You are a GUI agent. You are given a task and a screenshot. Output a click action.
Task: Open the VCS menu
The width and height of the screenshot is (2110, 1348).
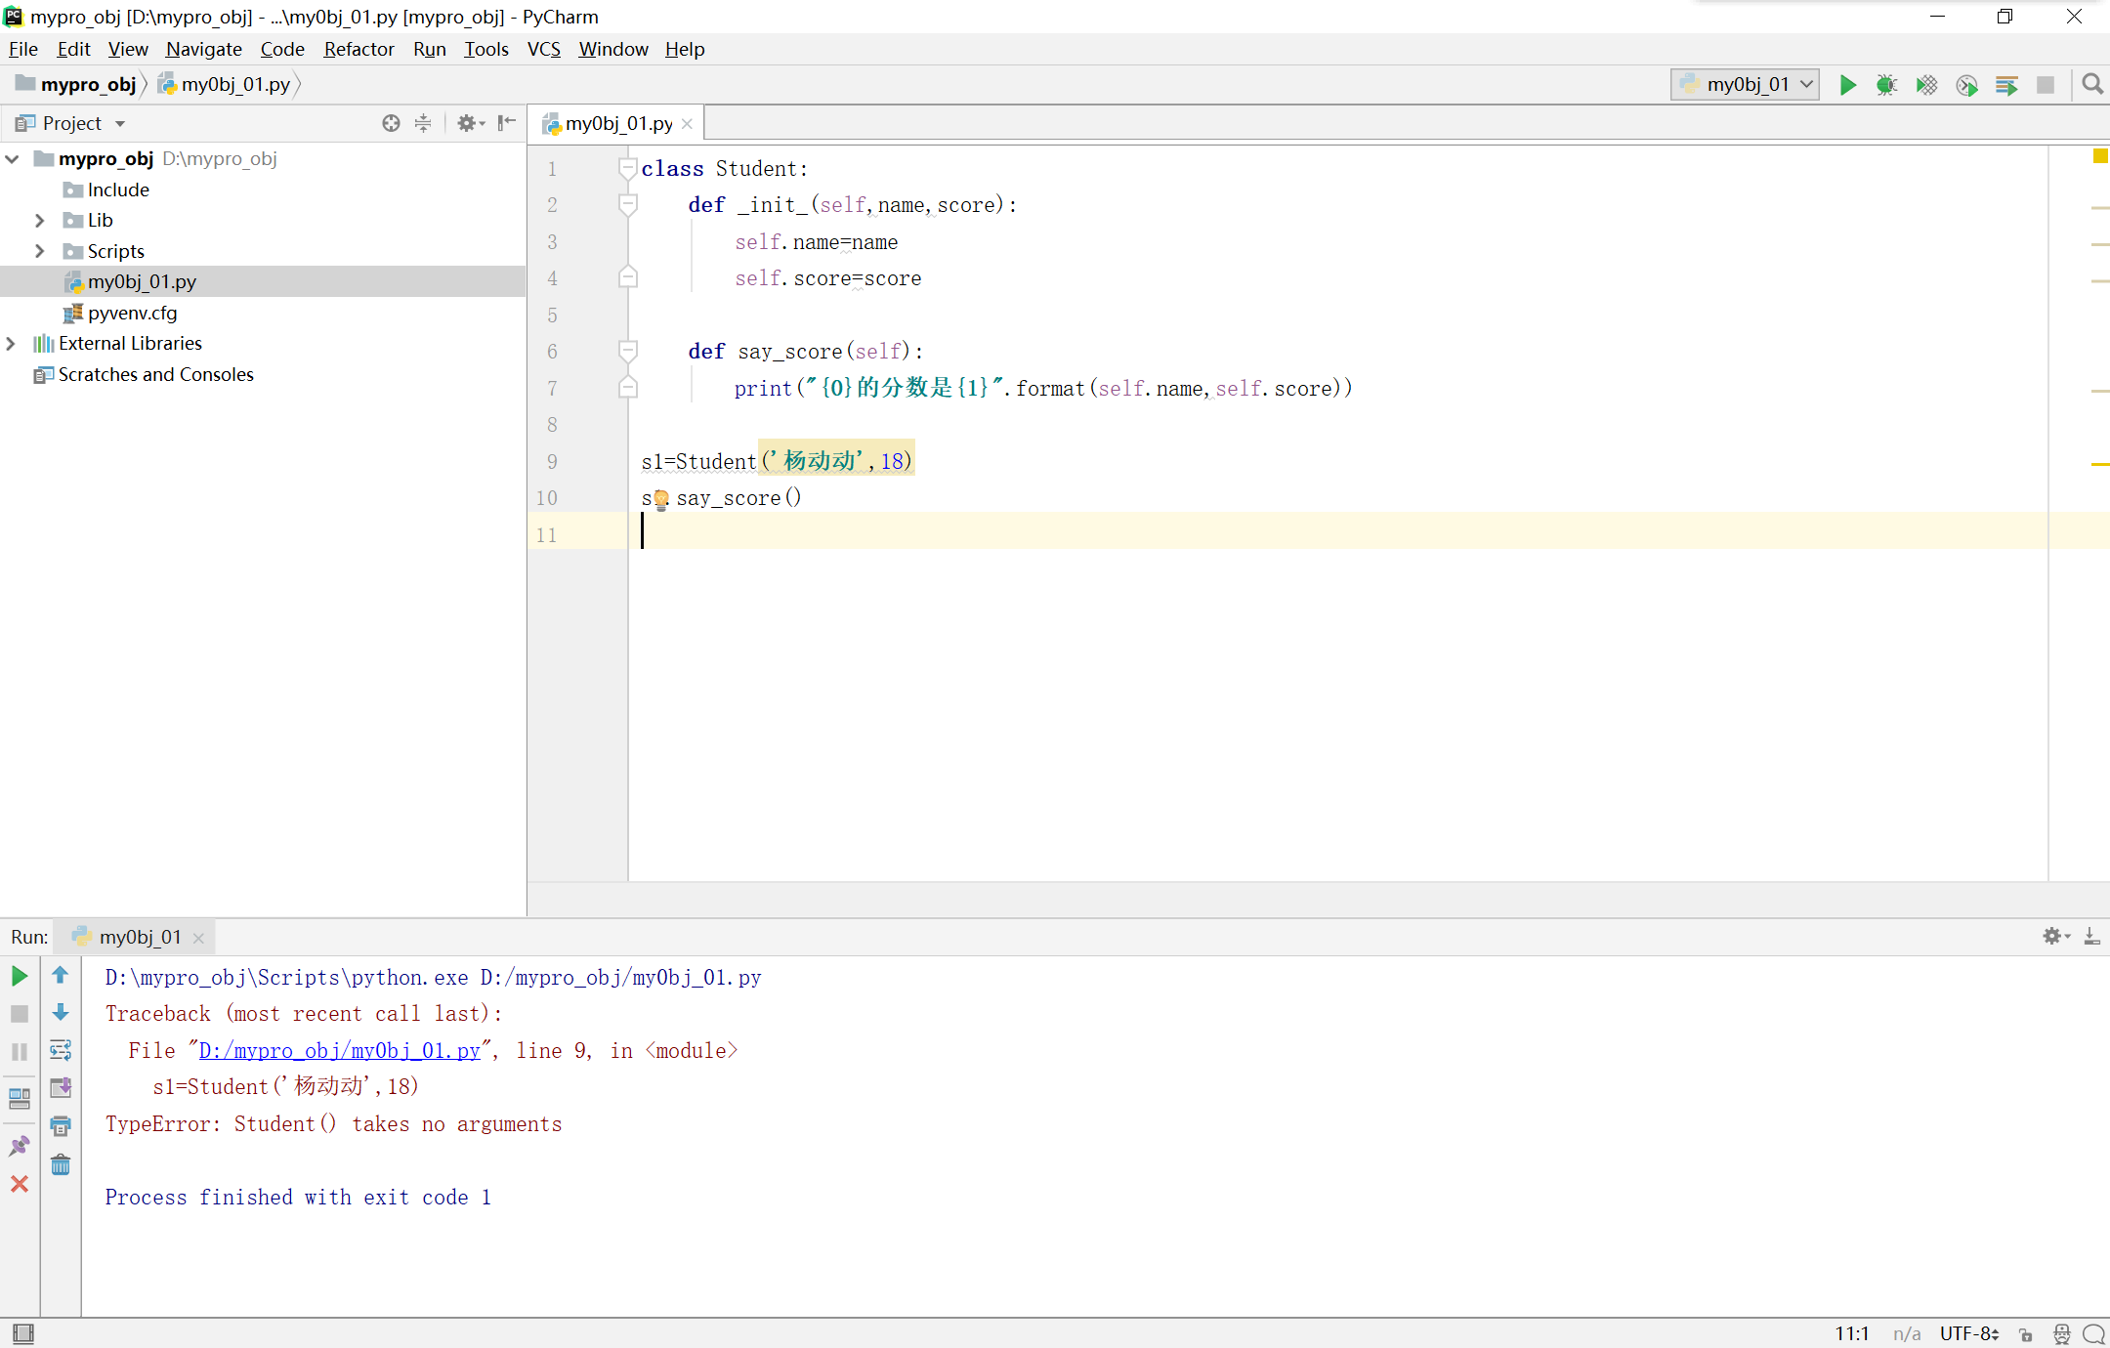(543, 49)
